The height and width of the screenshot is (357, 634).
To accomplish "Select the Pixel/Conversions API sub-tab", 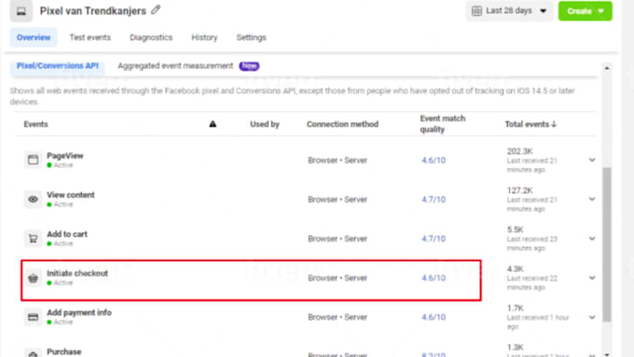I will [58, 66].
